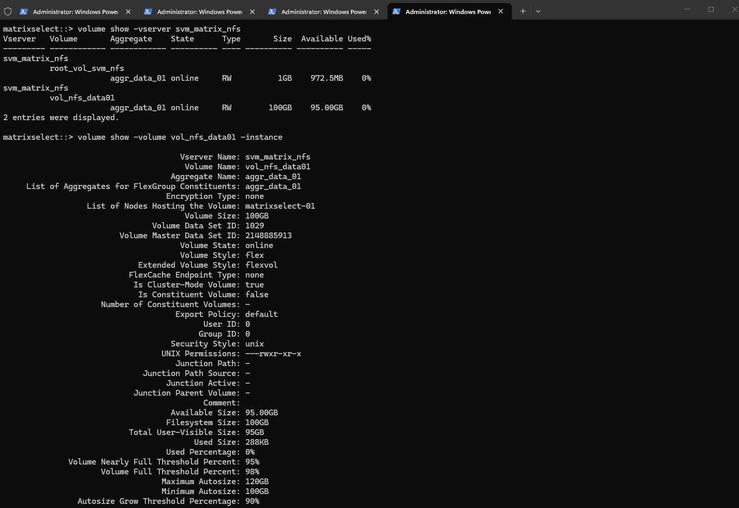Click the PowerShell icon on the second tab
739x508 pixels.
coord(147,11)
